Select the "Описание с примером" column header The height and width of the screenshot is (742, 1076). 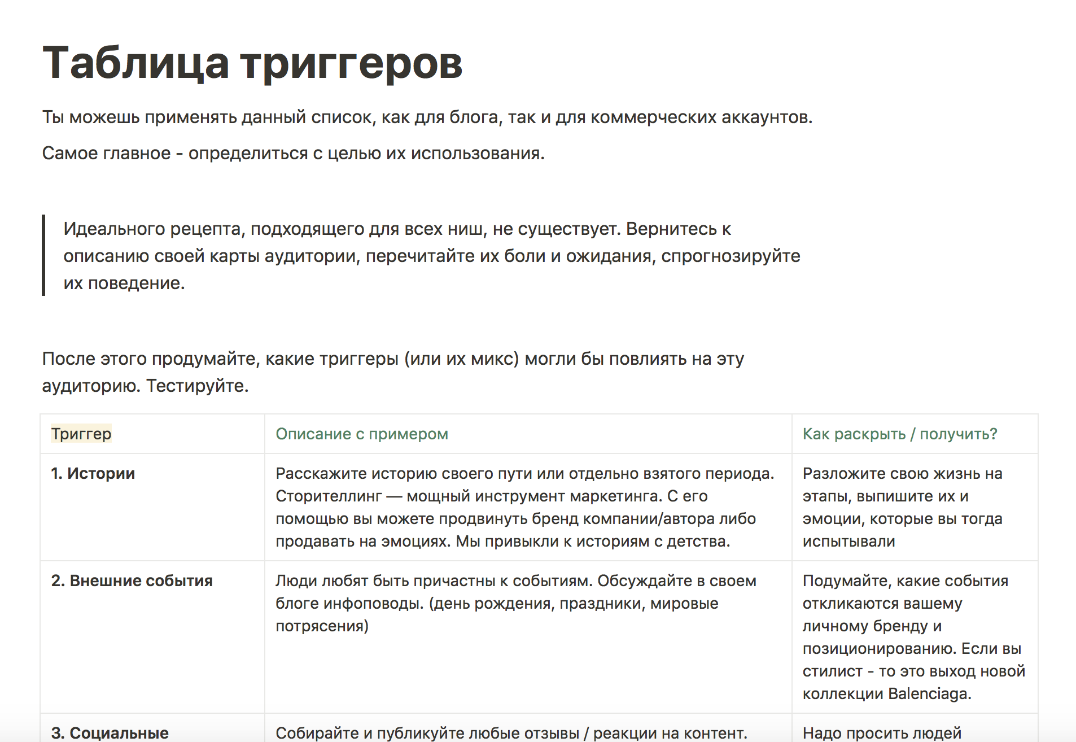coord(528,434)
